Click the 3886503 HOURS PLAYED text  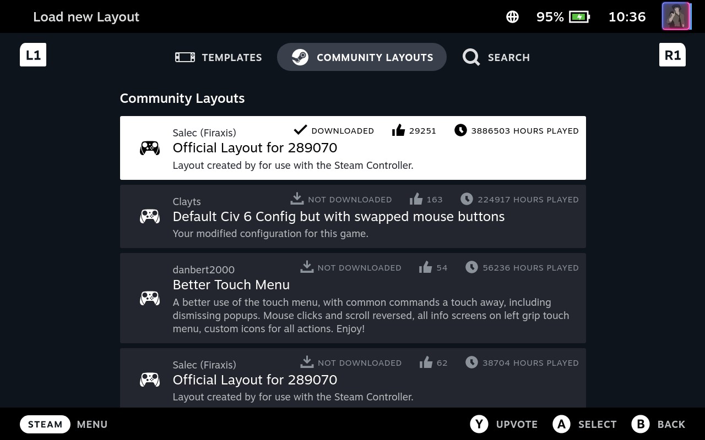[525, 131]
